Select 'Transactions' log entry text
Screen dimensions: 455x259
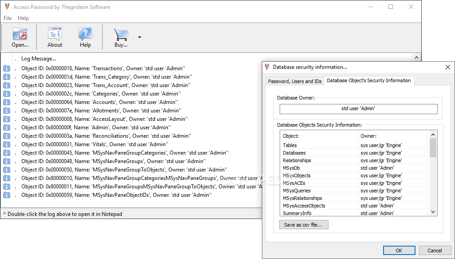[103, 68]
